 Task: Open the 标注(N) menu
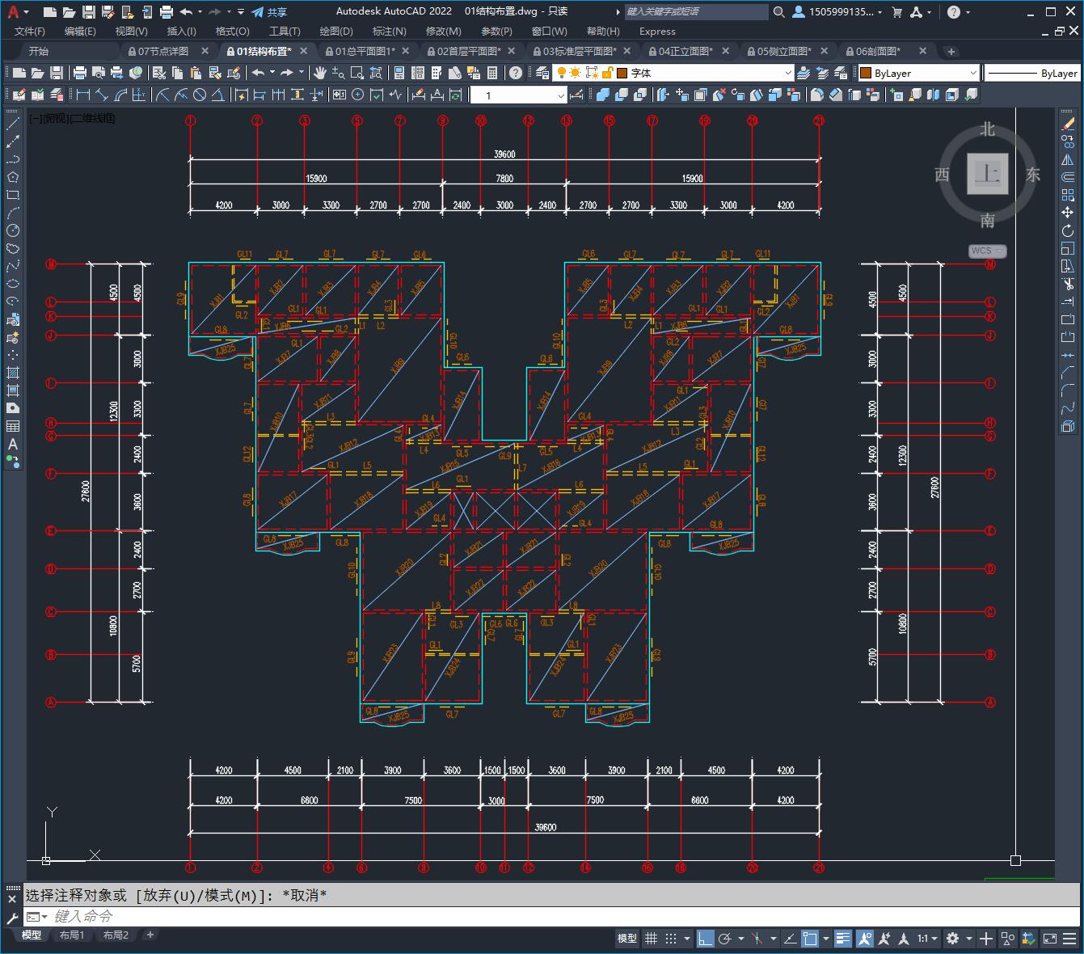(x=389, y=31)
